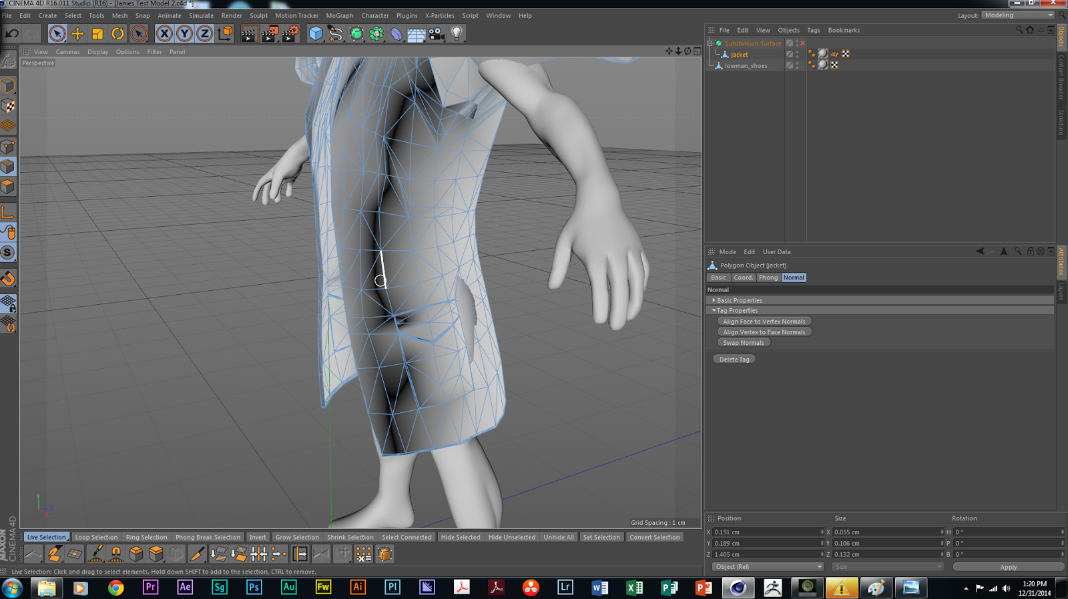Select the Polygon Pen tool icon
The width and height of the screenshot is (1068, 599).
54,554
